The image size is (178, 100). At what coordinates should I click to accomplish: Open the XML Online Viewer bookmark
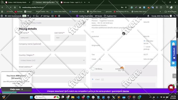coord(94,11)
